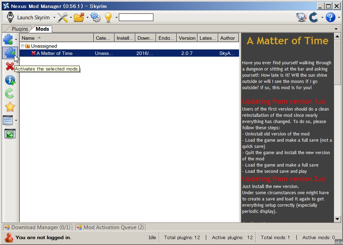Click the globe login status icon
343x245 pixels.
click(x=301, y=18)
